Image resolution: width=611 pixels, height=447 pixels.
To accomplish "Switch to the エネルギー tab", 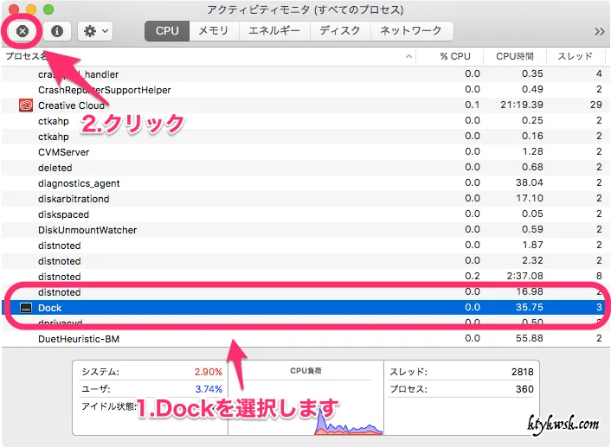I will click(274, 31).
